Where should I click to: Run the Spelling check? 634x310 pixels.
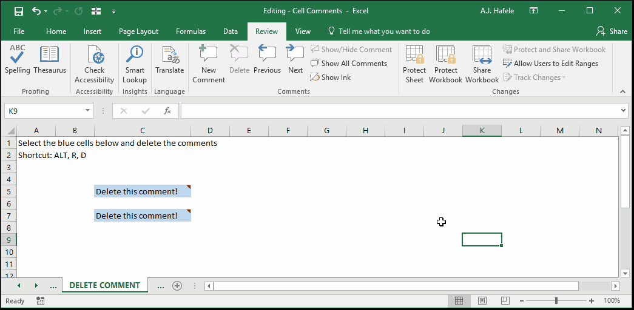(18, 60)
